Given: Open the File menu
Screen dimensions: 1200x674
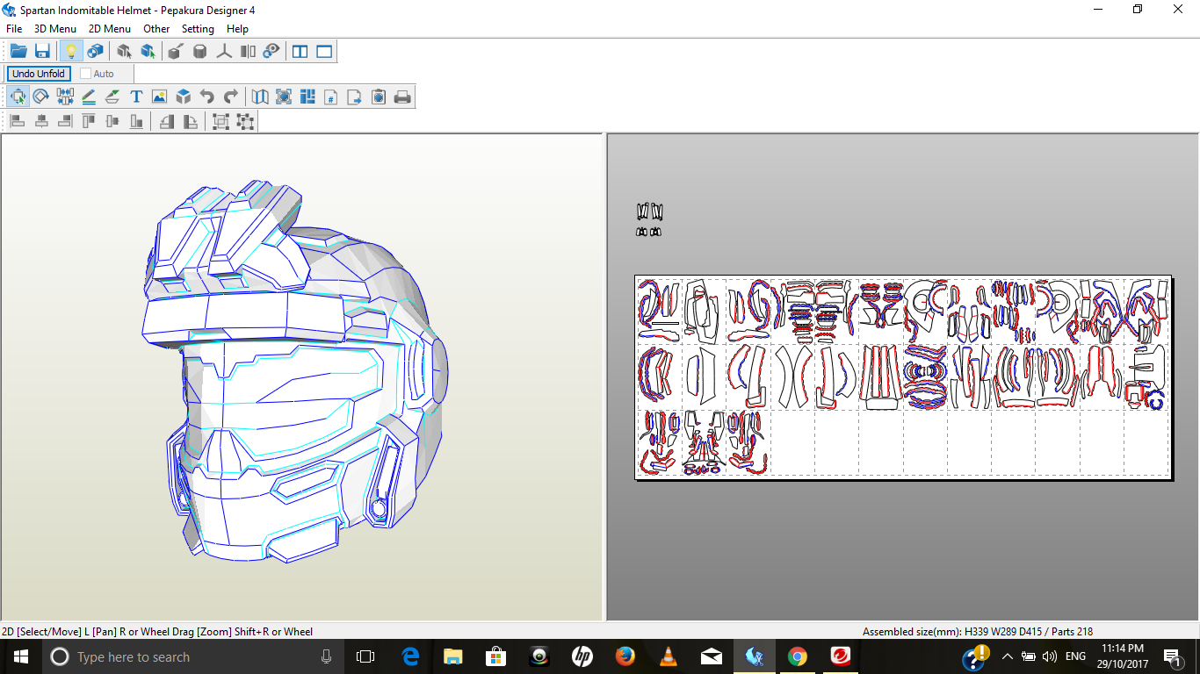Looking at the screenshot, I should tap(14, 29).
